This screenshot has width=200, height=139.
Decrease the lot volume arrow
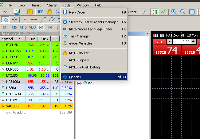[x=170, y=41]
